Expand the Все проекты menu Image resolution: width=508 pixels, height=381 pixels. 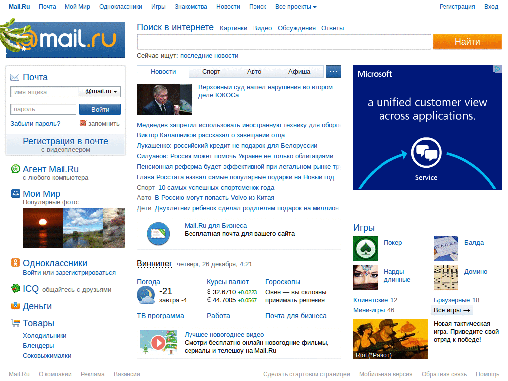(296, 7)
